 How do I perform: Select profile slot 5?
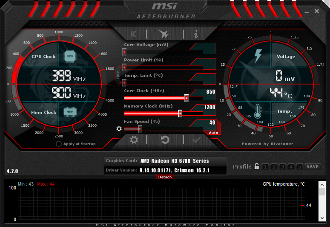[x=299, y=167]
